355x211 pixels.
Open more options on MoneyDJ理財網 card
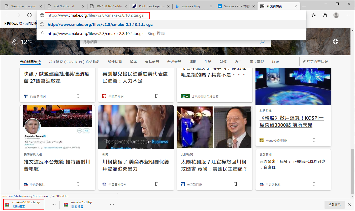click(x=323, y=140)
